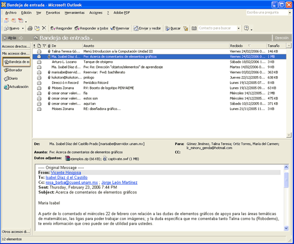The height and width of the screenshot is (244, 294).
Task: Click the icon right of Buscar
Action: click(186, 28)
